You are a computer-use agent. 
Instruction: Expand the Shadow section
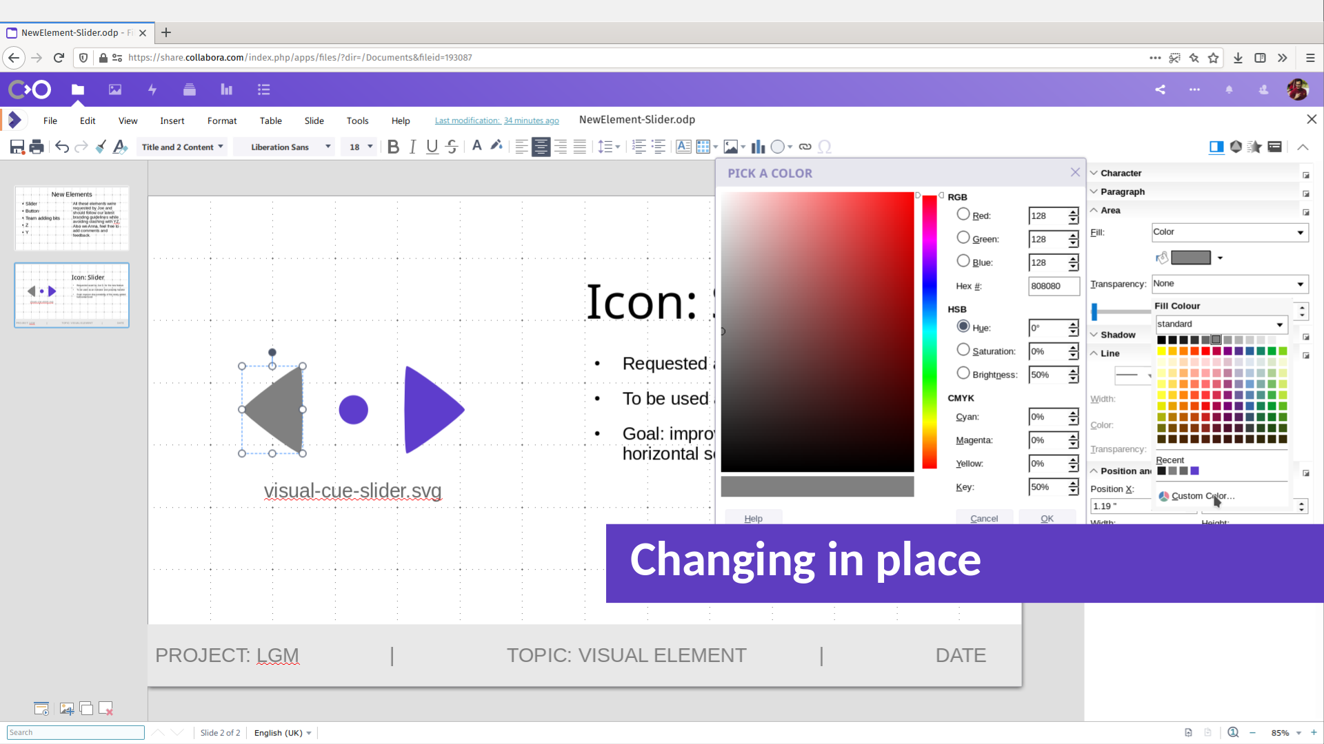[1117, 335]
